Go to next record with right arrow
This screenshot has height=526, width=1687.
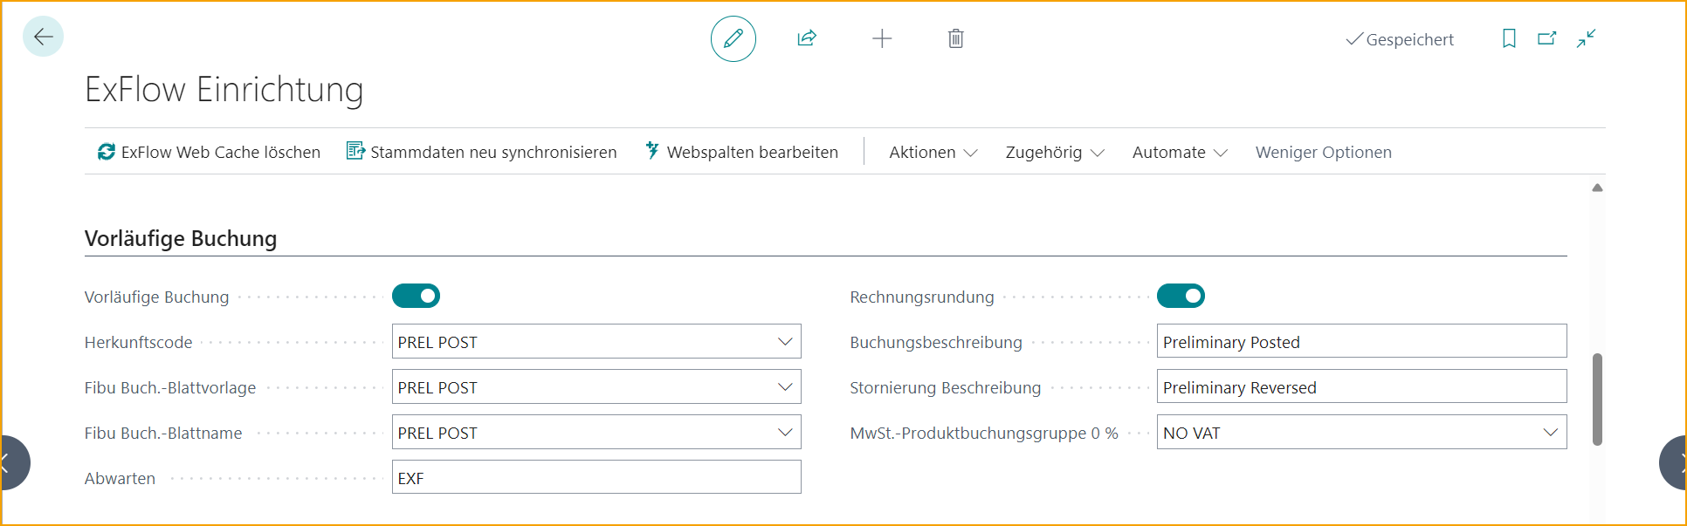(1674, 462)
